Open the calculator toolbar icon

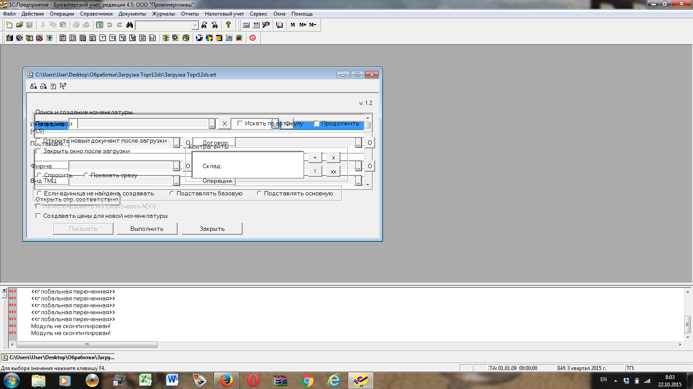click(x=246, y=25)
